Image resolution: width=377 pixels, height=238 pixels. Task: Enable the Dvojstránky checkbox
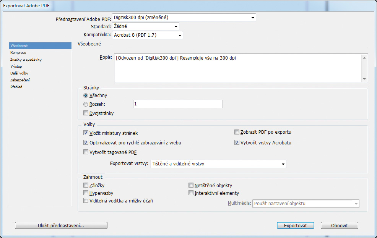coord(86,113)
